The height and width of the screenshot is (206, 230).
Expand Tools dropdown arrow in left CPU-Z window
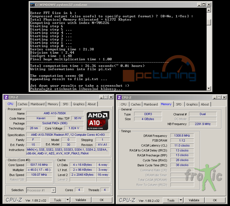67,200
